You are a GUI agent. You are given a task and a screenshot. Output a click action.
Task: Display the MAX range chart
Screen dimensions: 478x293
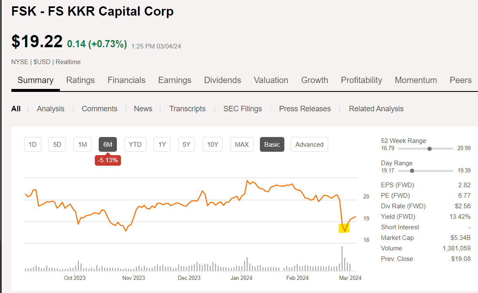242,145
